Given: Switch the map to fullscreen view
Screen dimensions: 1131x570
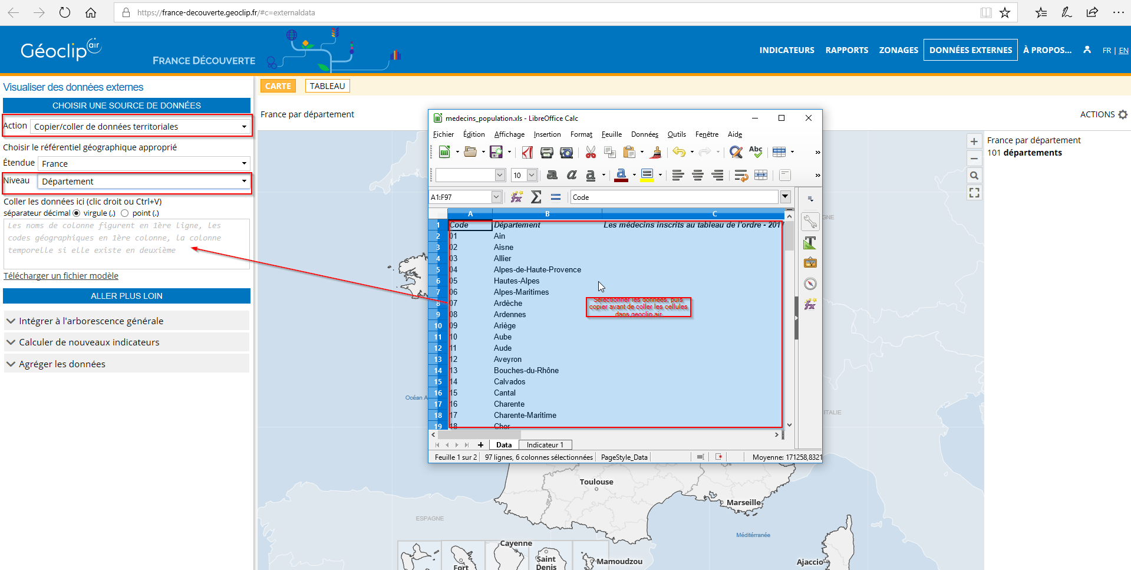Looking at the screenshot, I should [974, 193].
